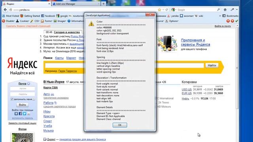Close the Яндекс tab
This screenshot has width=253, height=142.
click(x=49, y=4)
